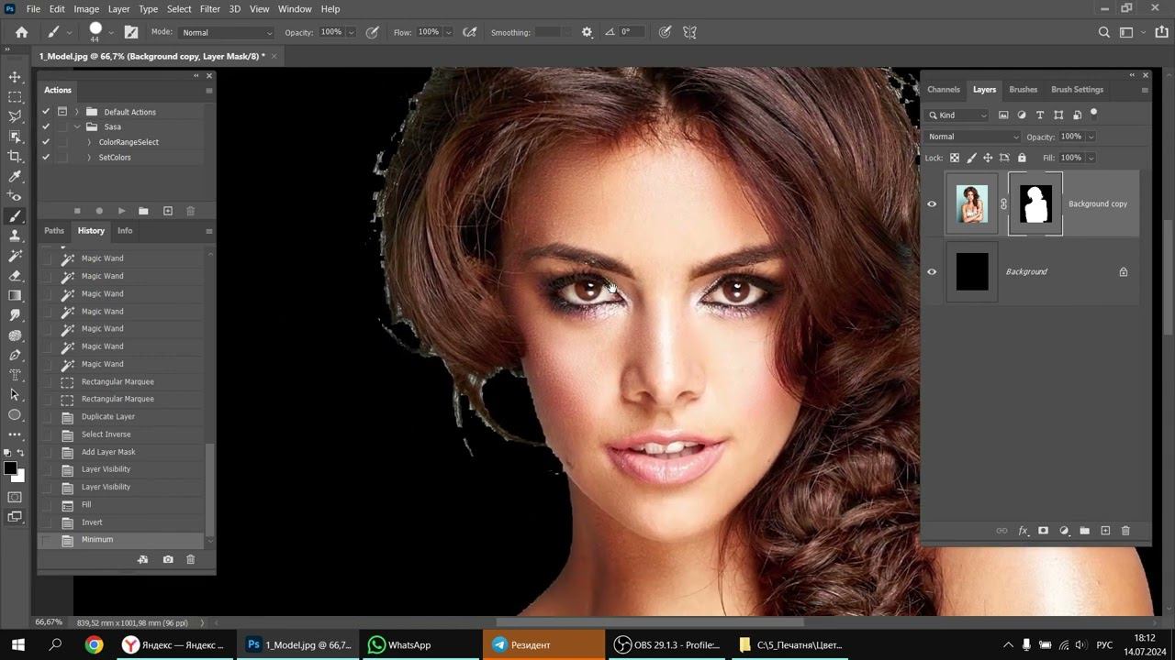Open the Select menu

[x=179, y=8]
